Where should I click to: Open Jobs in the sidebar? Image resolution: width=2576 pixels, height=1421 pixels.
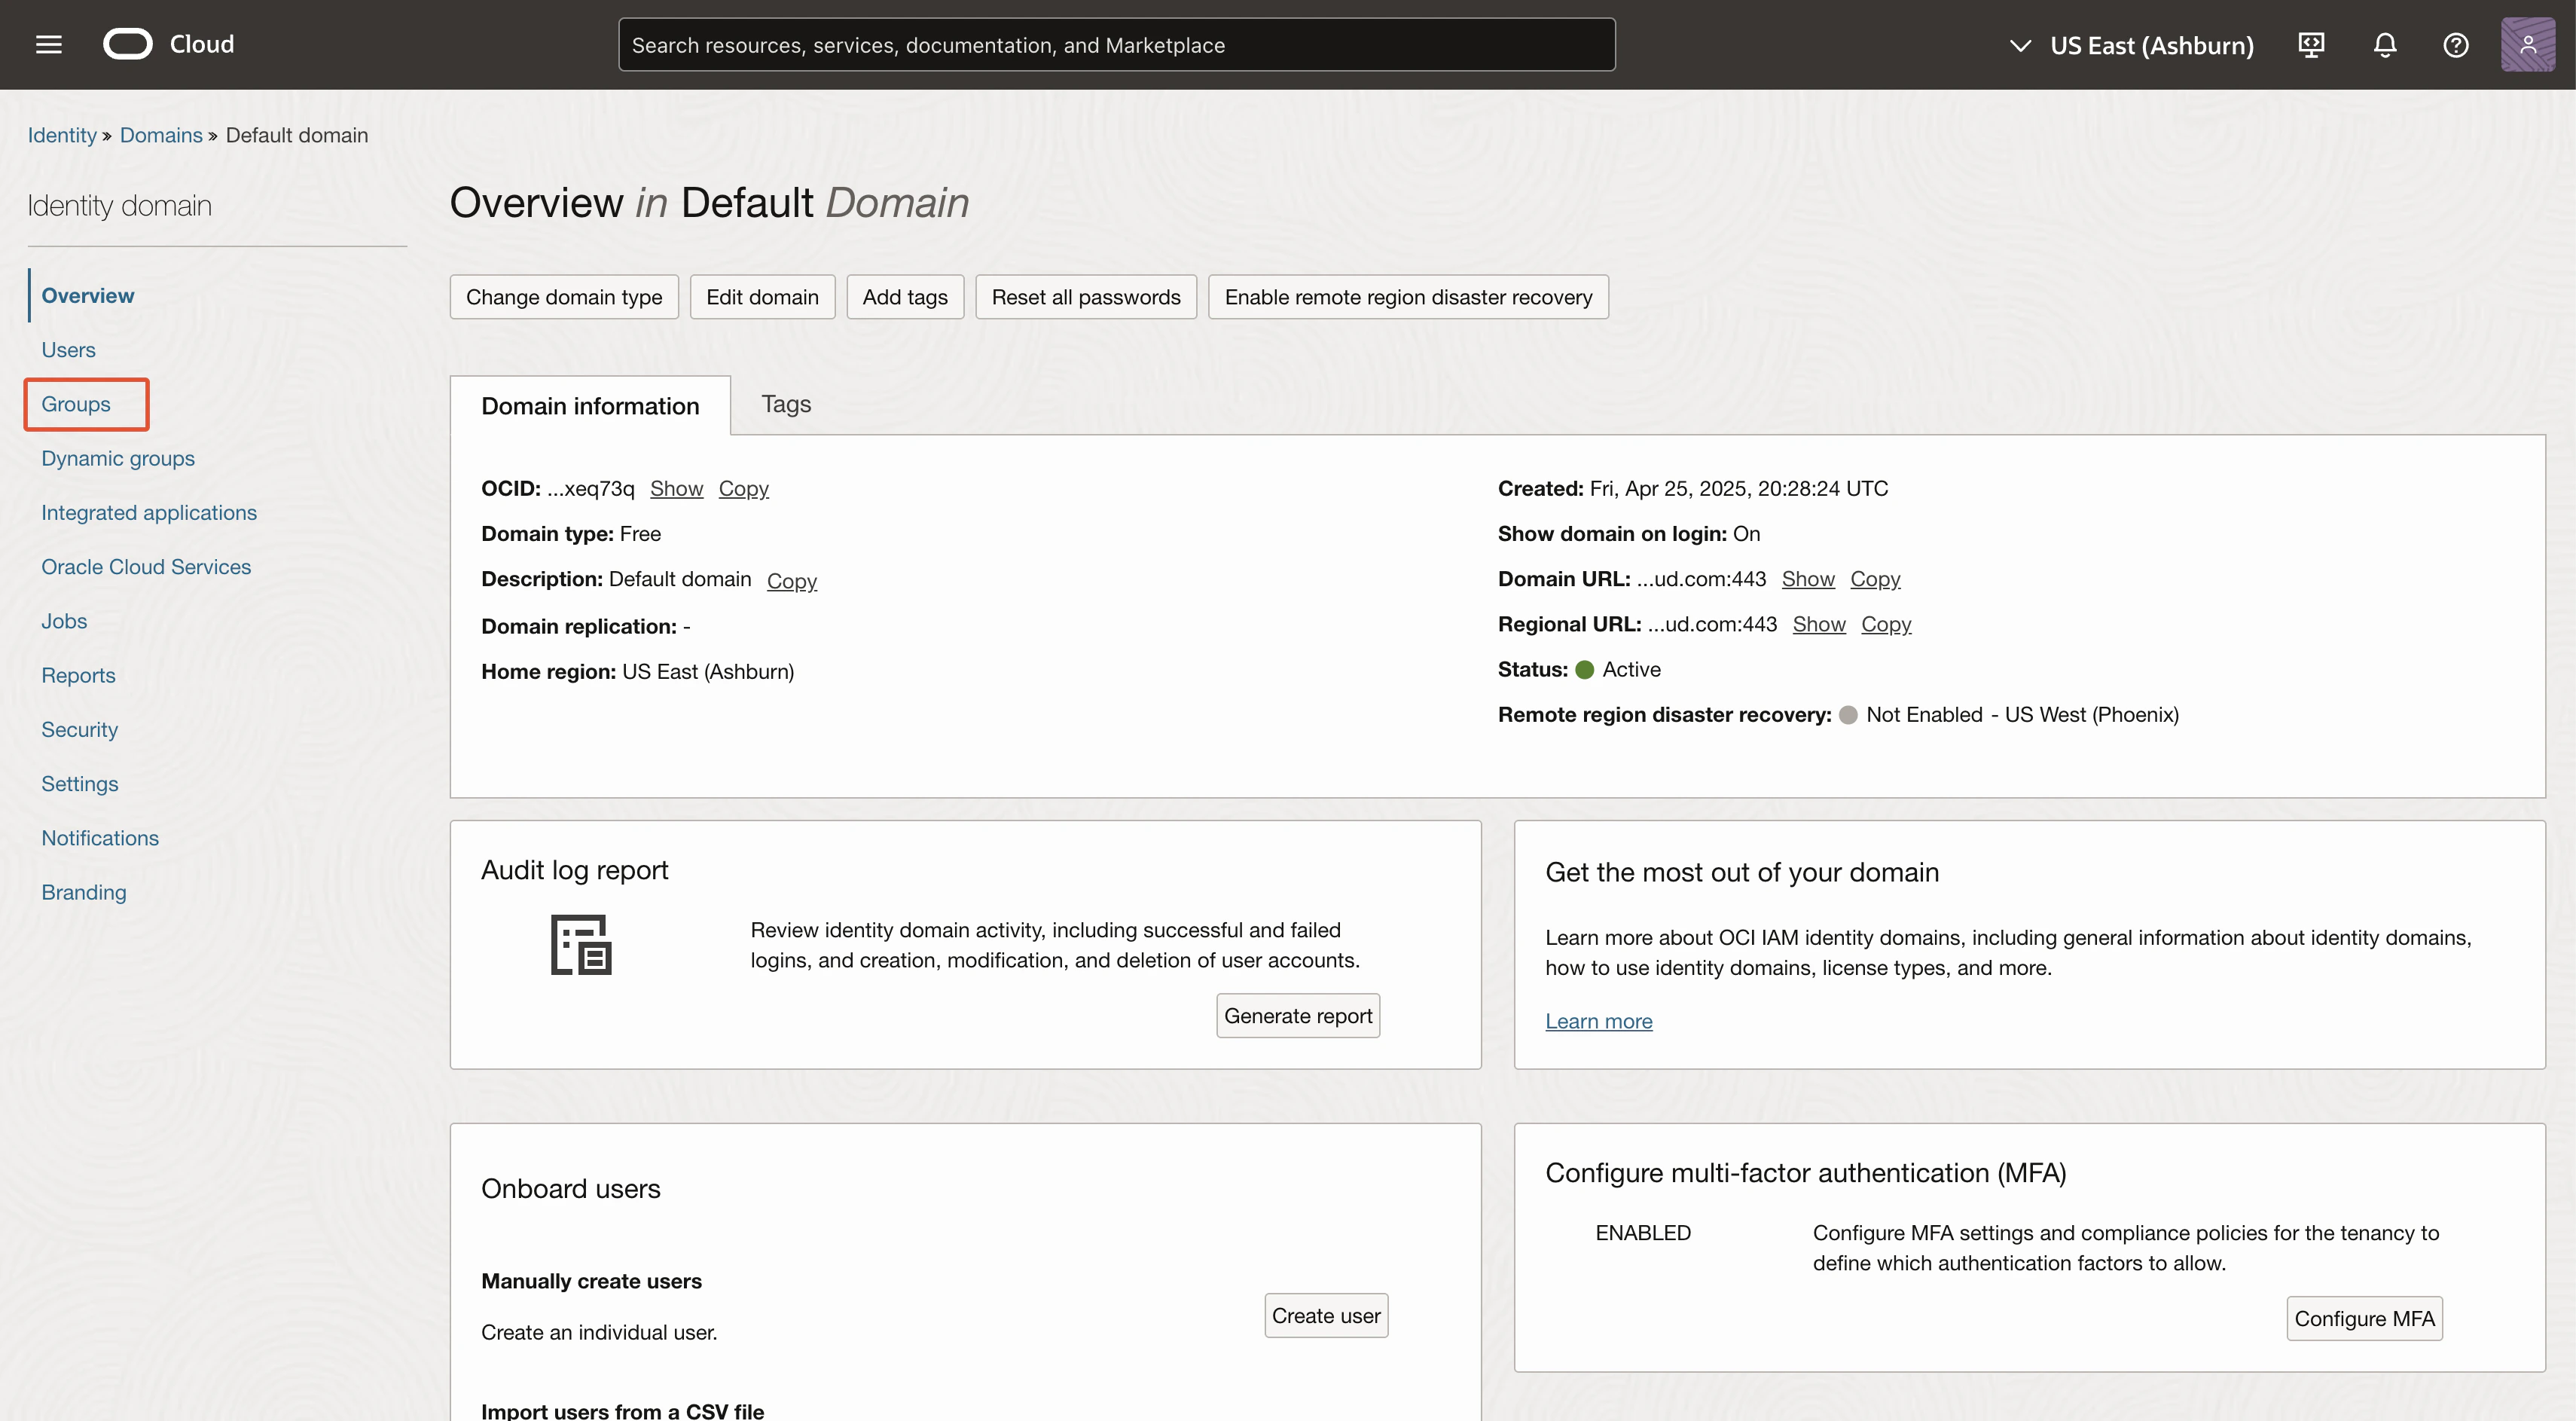pyautogui.click(x=64, y=621)
